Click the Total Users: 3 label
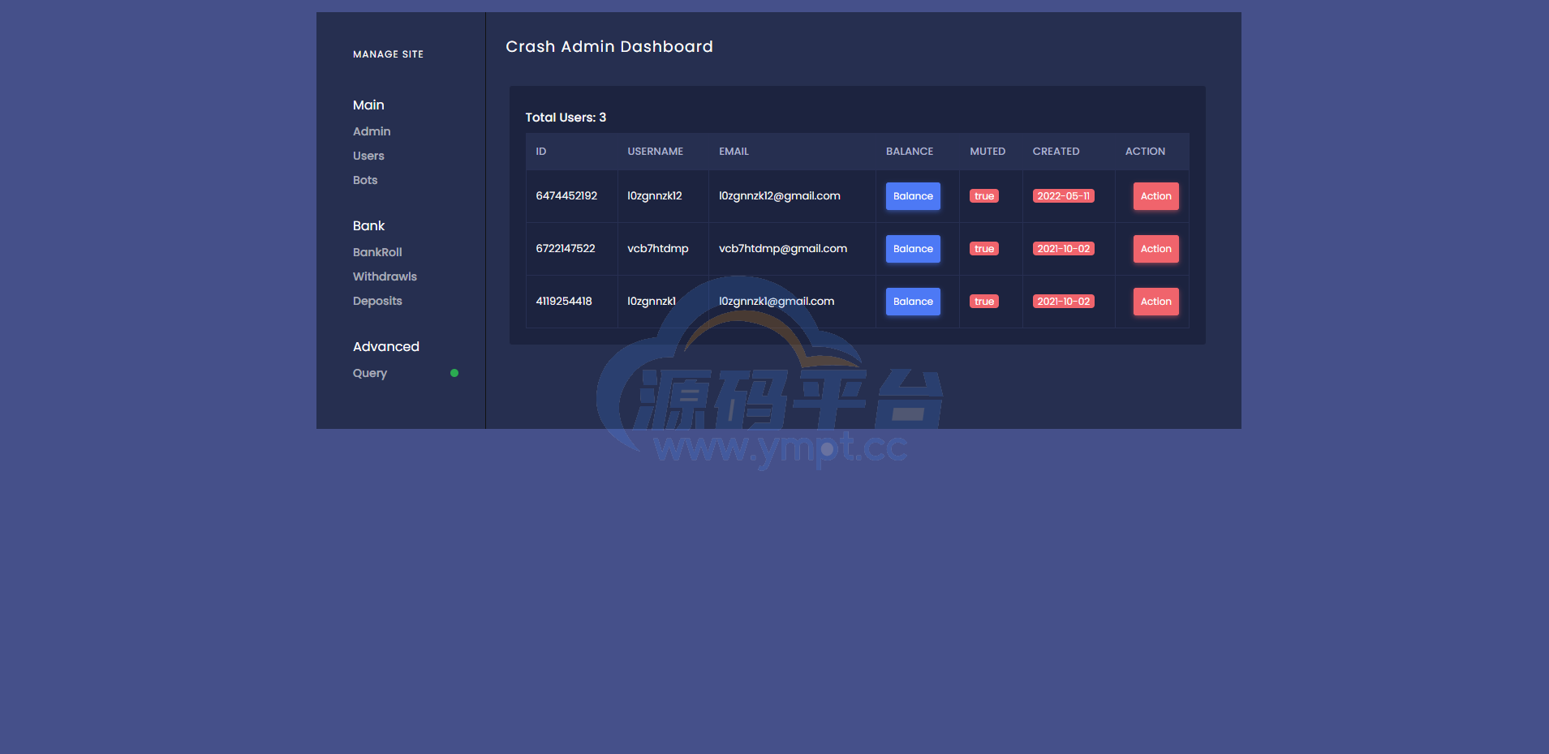The image size is (1549, 754). (x=566, y=118)
